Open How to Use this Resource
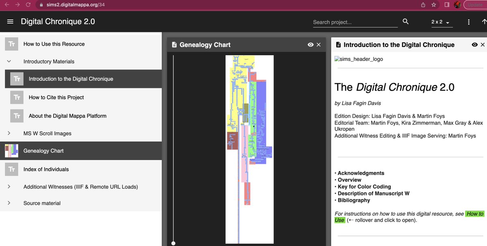This screenshot has height=246, width=487. point(54,44)
